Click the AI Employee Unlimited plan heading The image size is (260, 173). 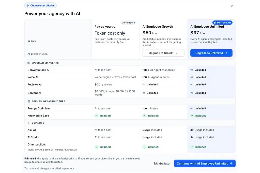click(x=207, y=27)
